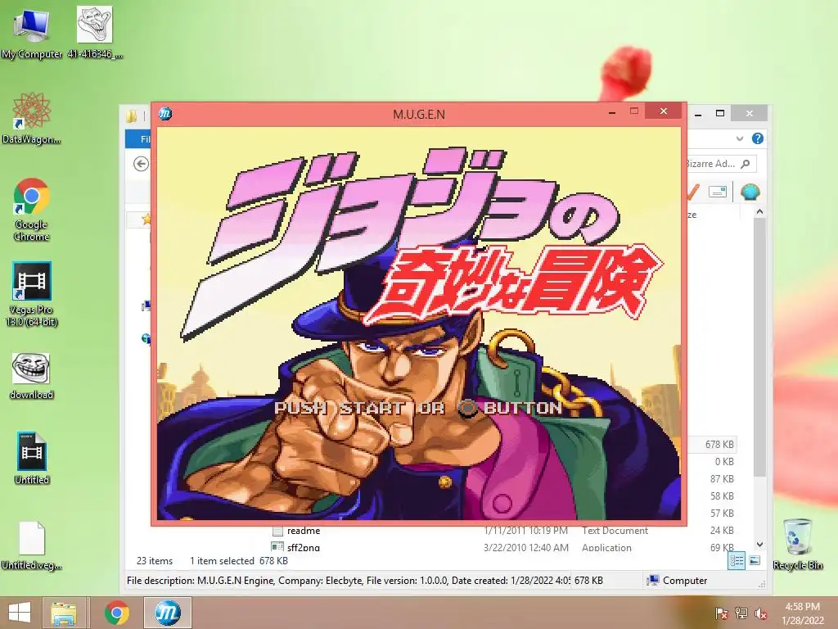This screenshot has width=838, height=629.
Task: Launch Google Chrome from the desktop
Action: pyautogui.click(x=31, y=209)
